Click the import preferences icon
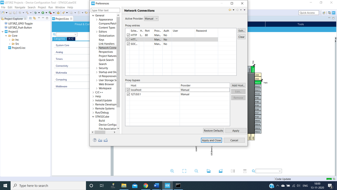 [x=100, y=140]
